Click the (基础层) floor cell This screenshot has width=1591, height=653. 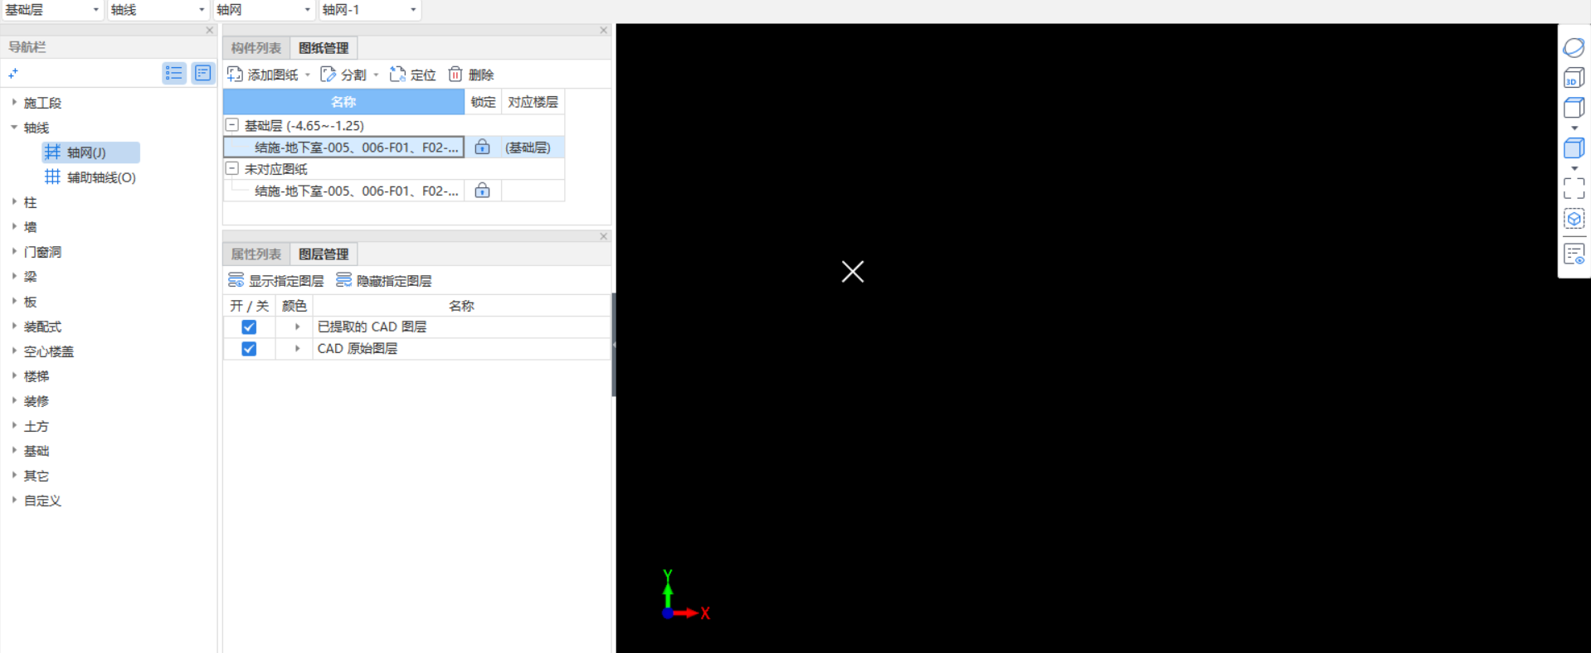click(533, 148)
